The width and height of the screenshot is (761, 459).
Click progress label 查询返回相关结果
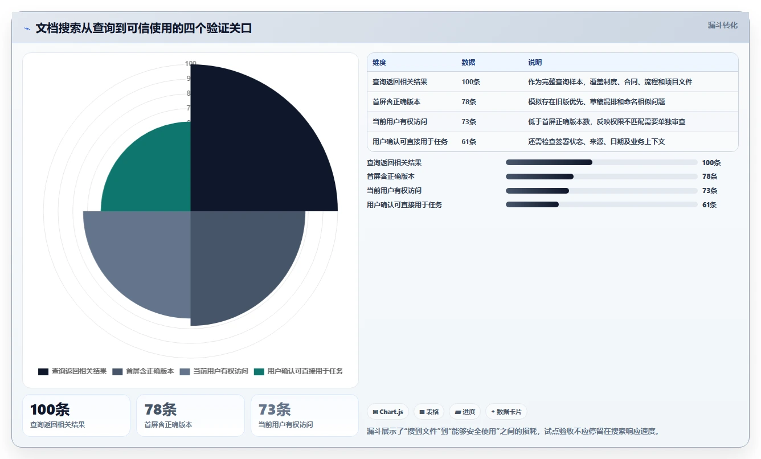pos(394,163)
